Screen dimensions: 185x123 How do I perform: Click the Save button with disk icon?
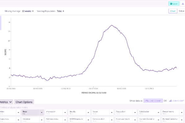(174, 4)
